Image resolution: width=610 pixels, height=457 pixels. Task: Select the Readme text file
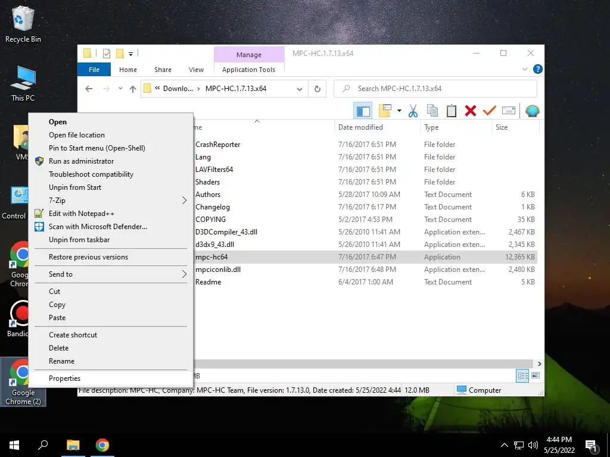(x=208, y=282)
